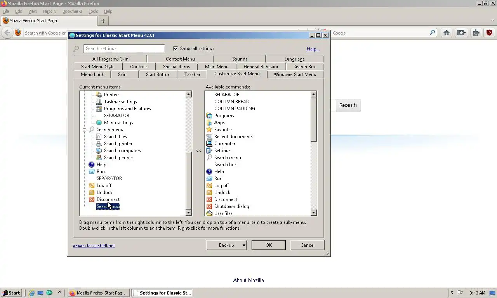Click the Shutdown dialog icon

209,206
